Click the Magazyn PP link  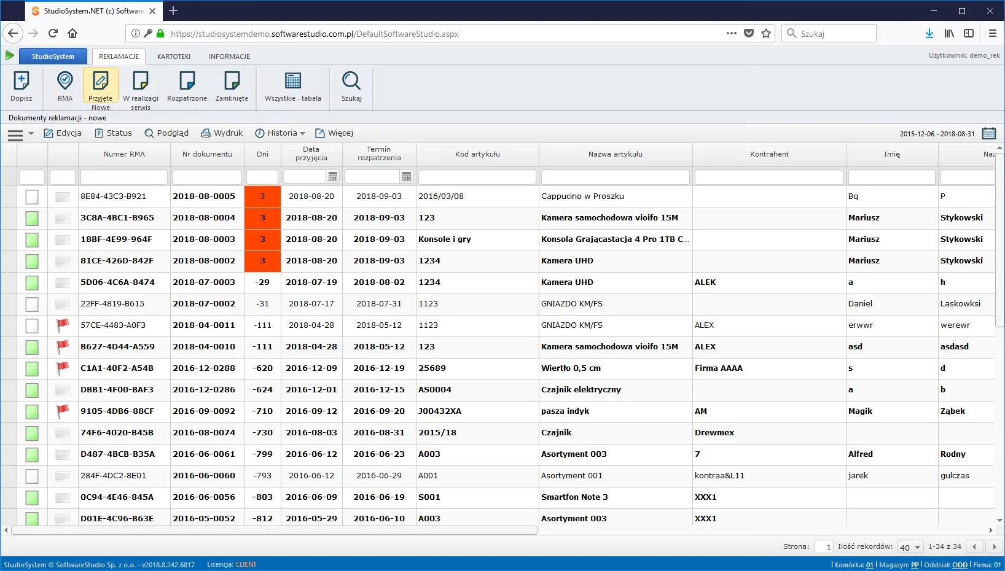tap(915, 565)
